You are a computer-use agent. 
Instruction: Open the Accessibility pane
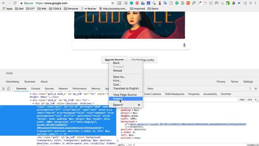pos(210,94)
